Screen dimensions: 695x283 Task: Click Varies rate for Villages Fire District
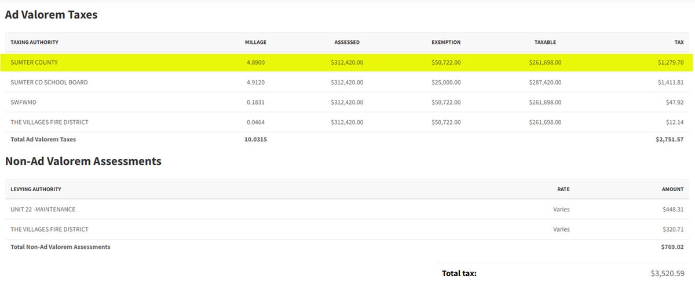click(x=562, y=229)
